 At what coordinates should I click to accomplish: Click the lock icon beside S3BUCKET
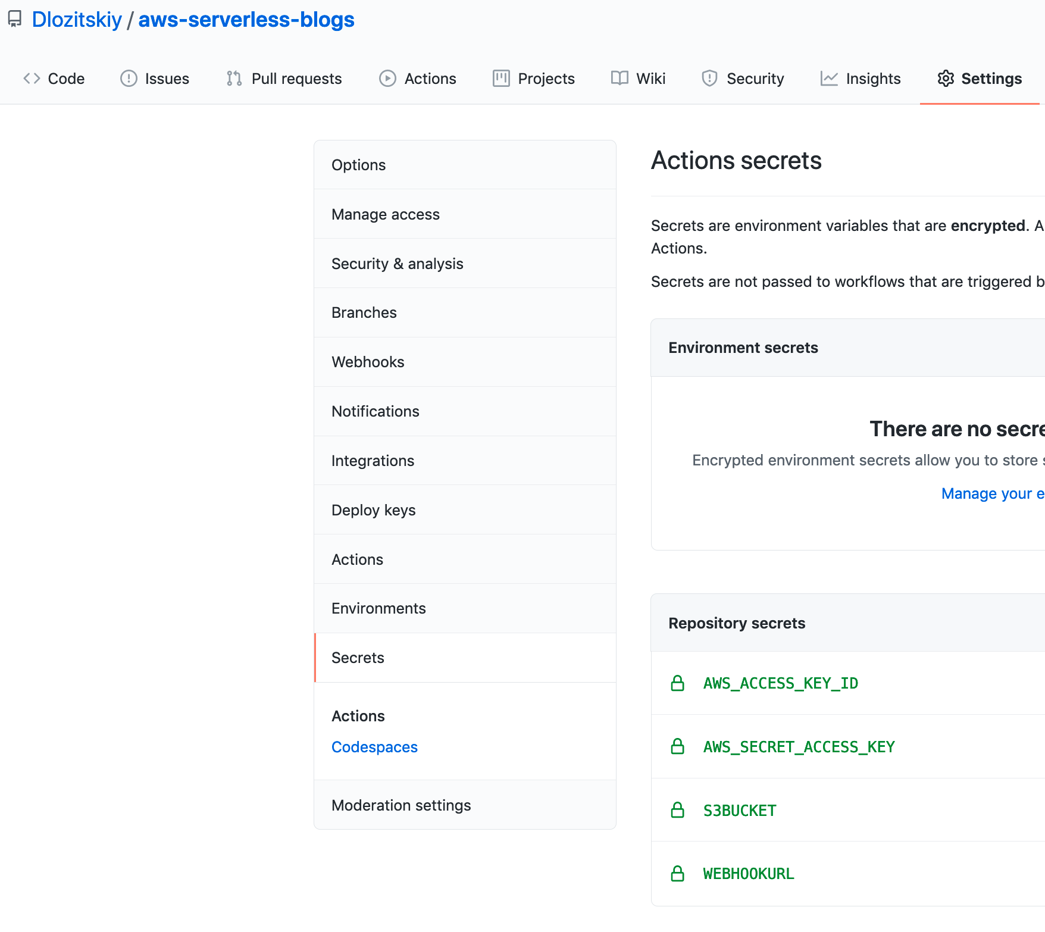[677, 810]
